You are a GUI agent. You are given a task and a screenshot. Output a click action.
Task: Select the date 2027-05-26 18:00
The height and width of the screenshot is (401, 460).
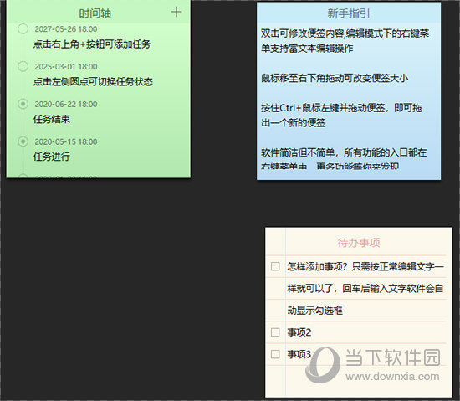pyautogui.click(x=66, y=29)
